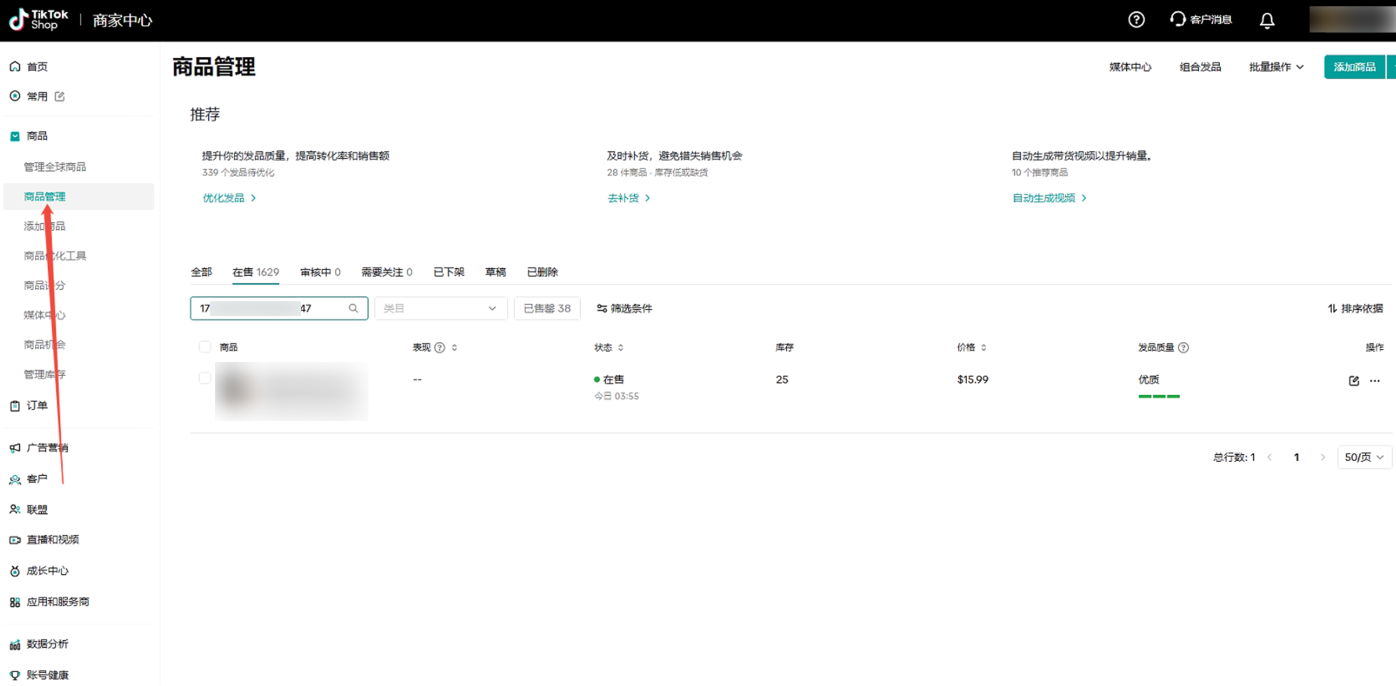Viewport: 1396px width, 686px height.
Task: Click the edit pencil icon in product row
Action: [x=1353, y=380]
